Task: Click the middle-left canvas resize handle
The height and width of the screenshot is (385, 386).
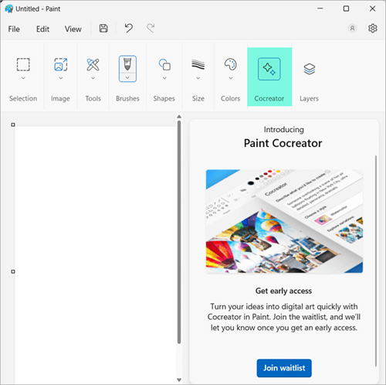Action: [13, 271]
